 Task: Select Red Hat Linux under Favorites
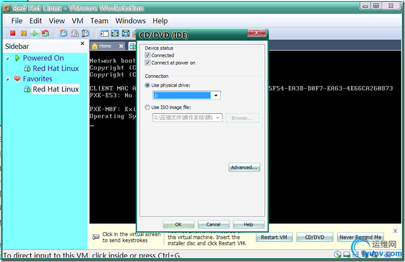pos(56,89)
